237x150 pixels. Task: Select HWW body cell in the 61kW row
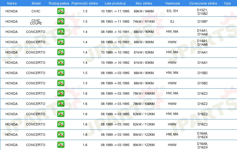coord(172,63)
